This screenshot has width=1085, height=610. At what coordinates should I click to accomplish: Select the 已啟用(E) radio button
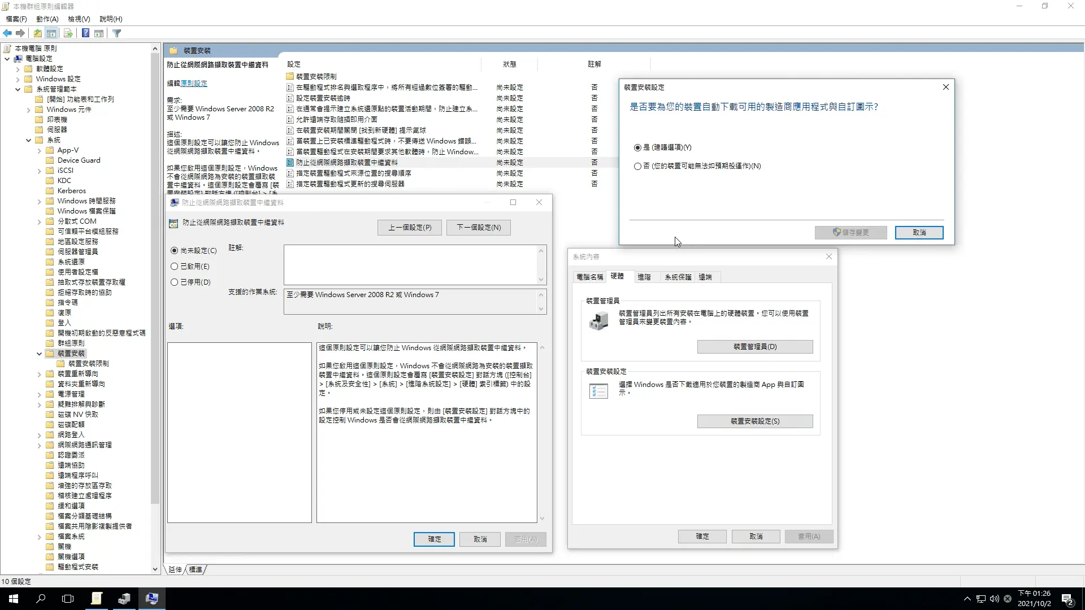(x=175, y=267)
